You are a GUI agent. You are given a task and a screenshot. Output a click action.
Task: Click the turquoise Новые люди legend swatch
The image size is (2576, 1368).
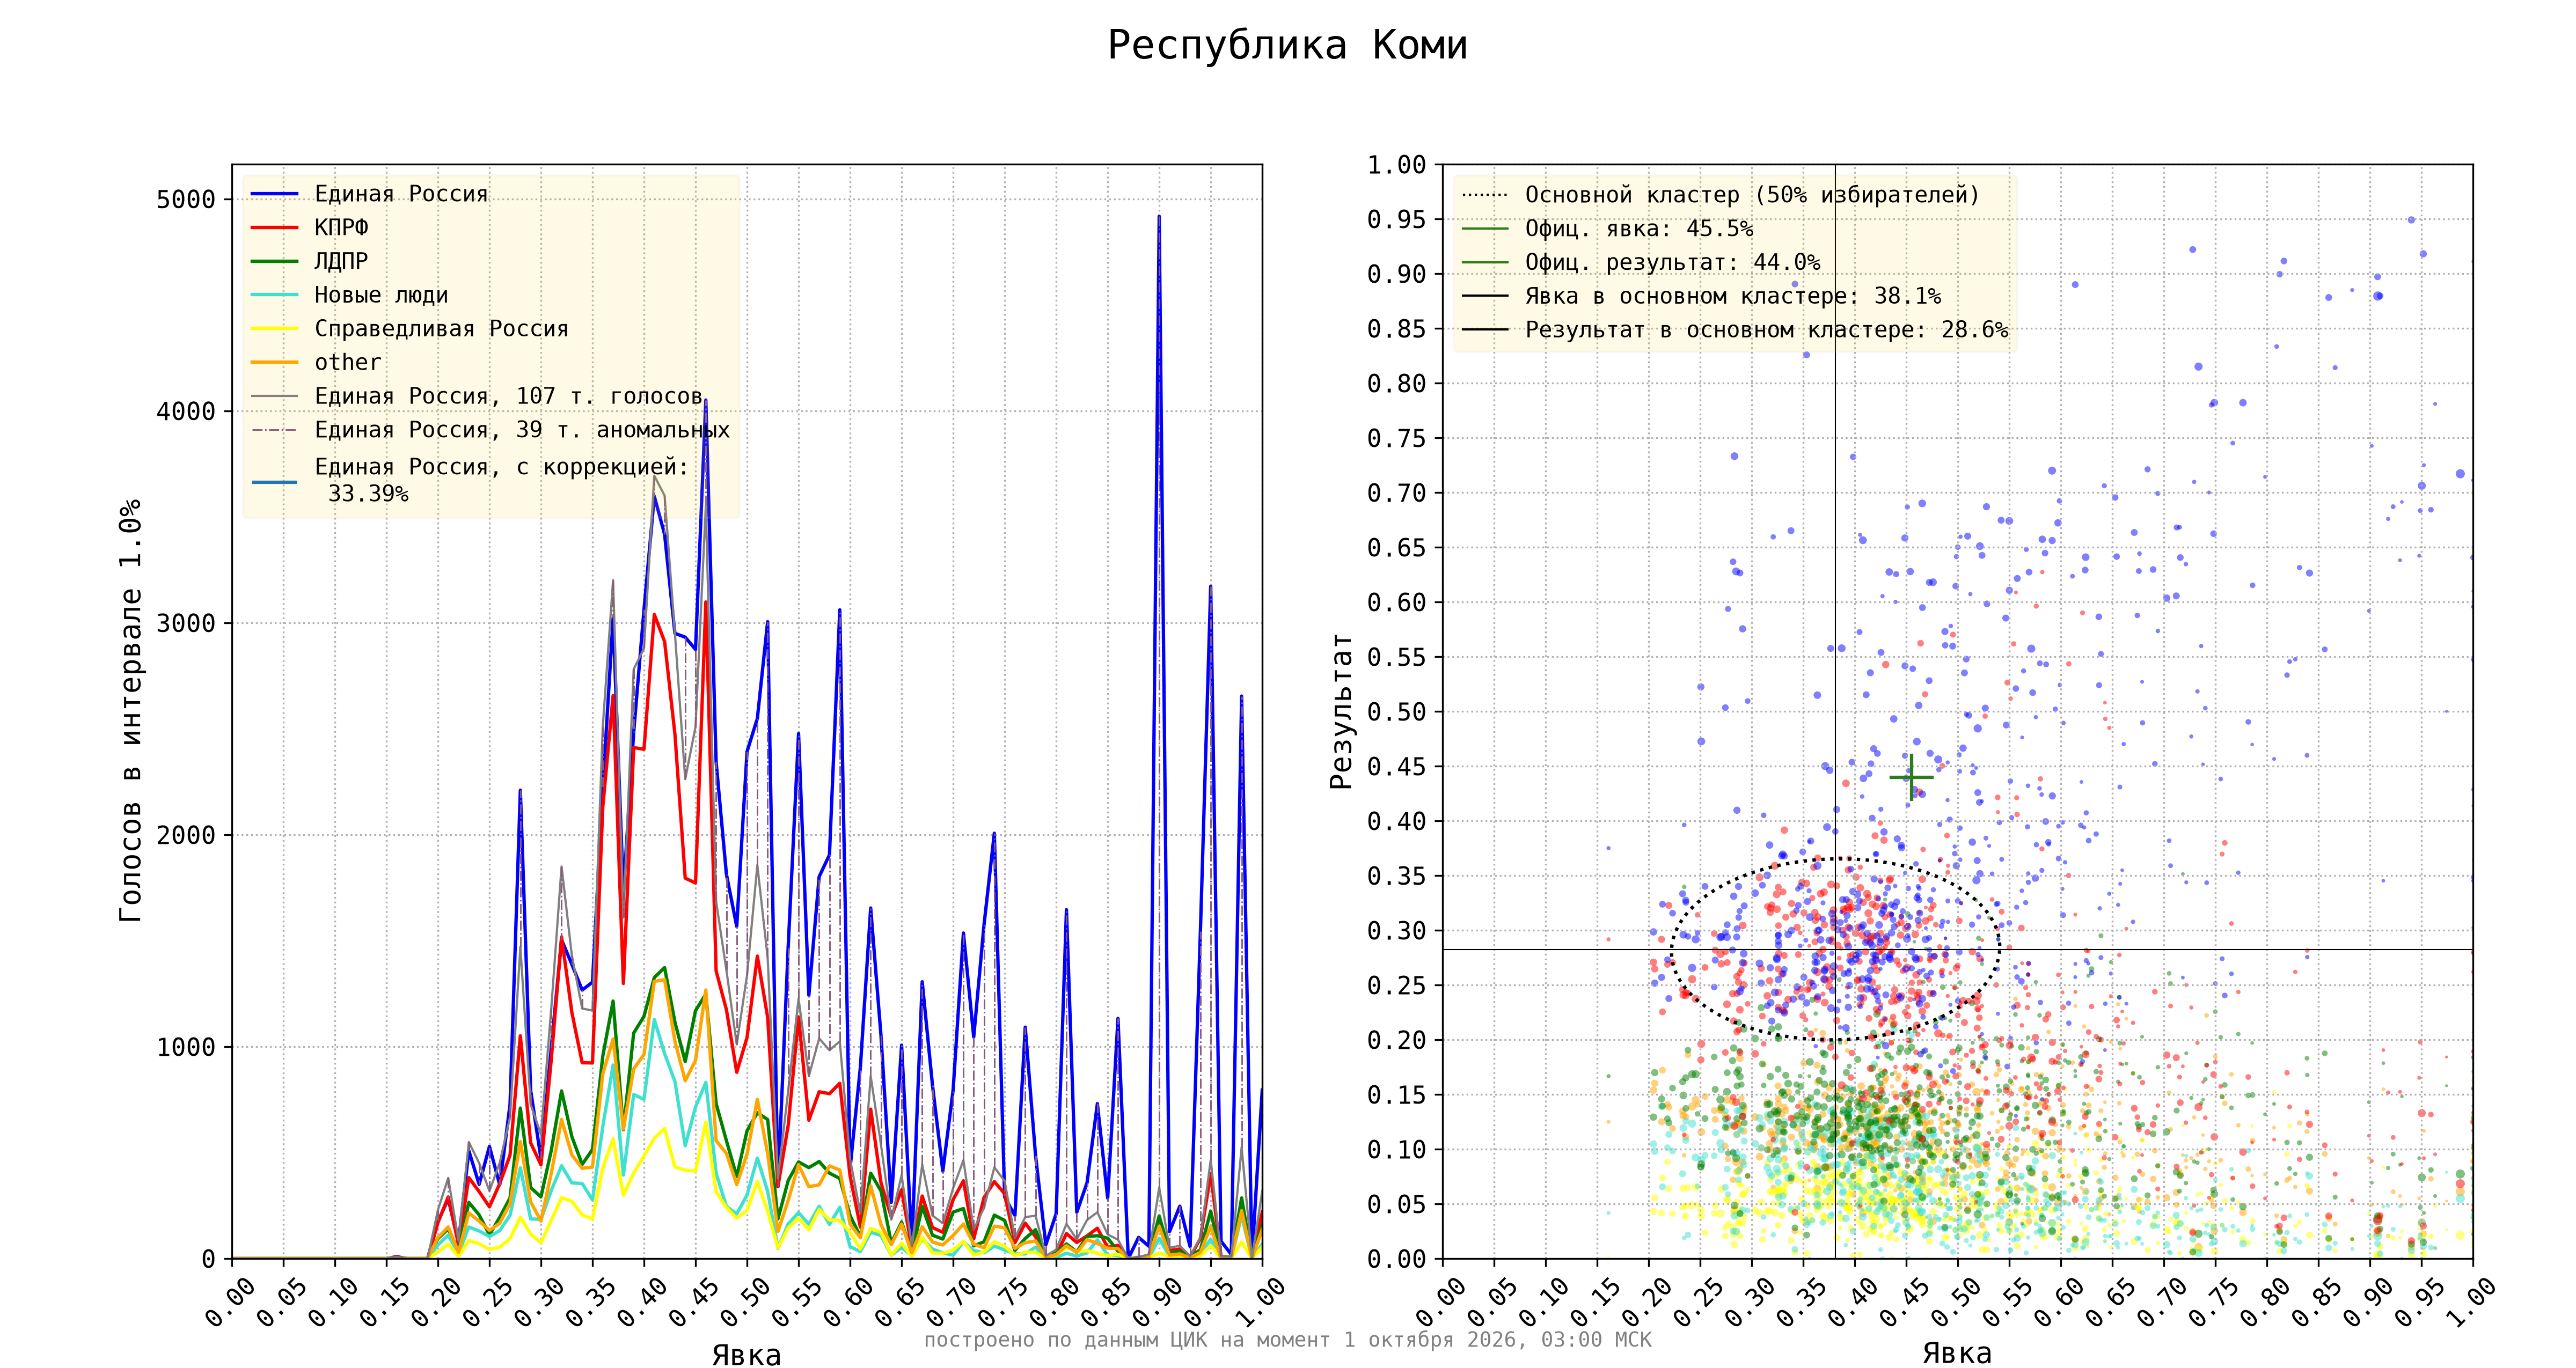274,295
